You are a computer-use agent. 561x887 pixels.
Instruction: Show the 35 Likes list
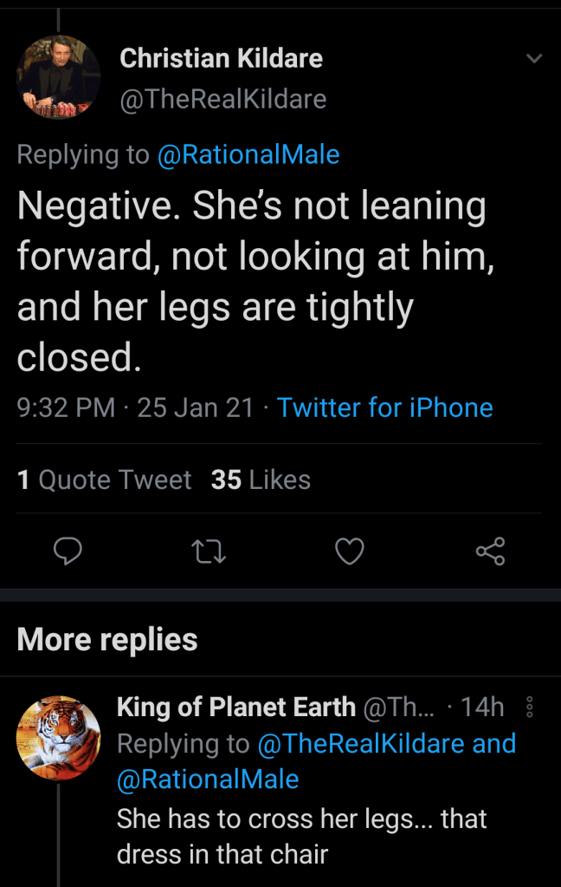coord(261,479)
